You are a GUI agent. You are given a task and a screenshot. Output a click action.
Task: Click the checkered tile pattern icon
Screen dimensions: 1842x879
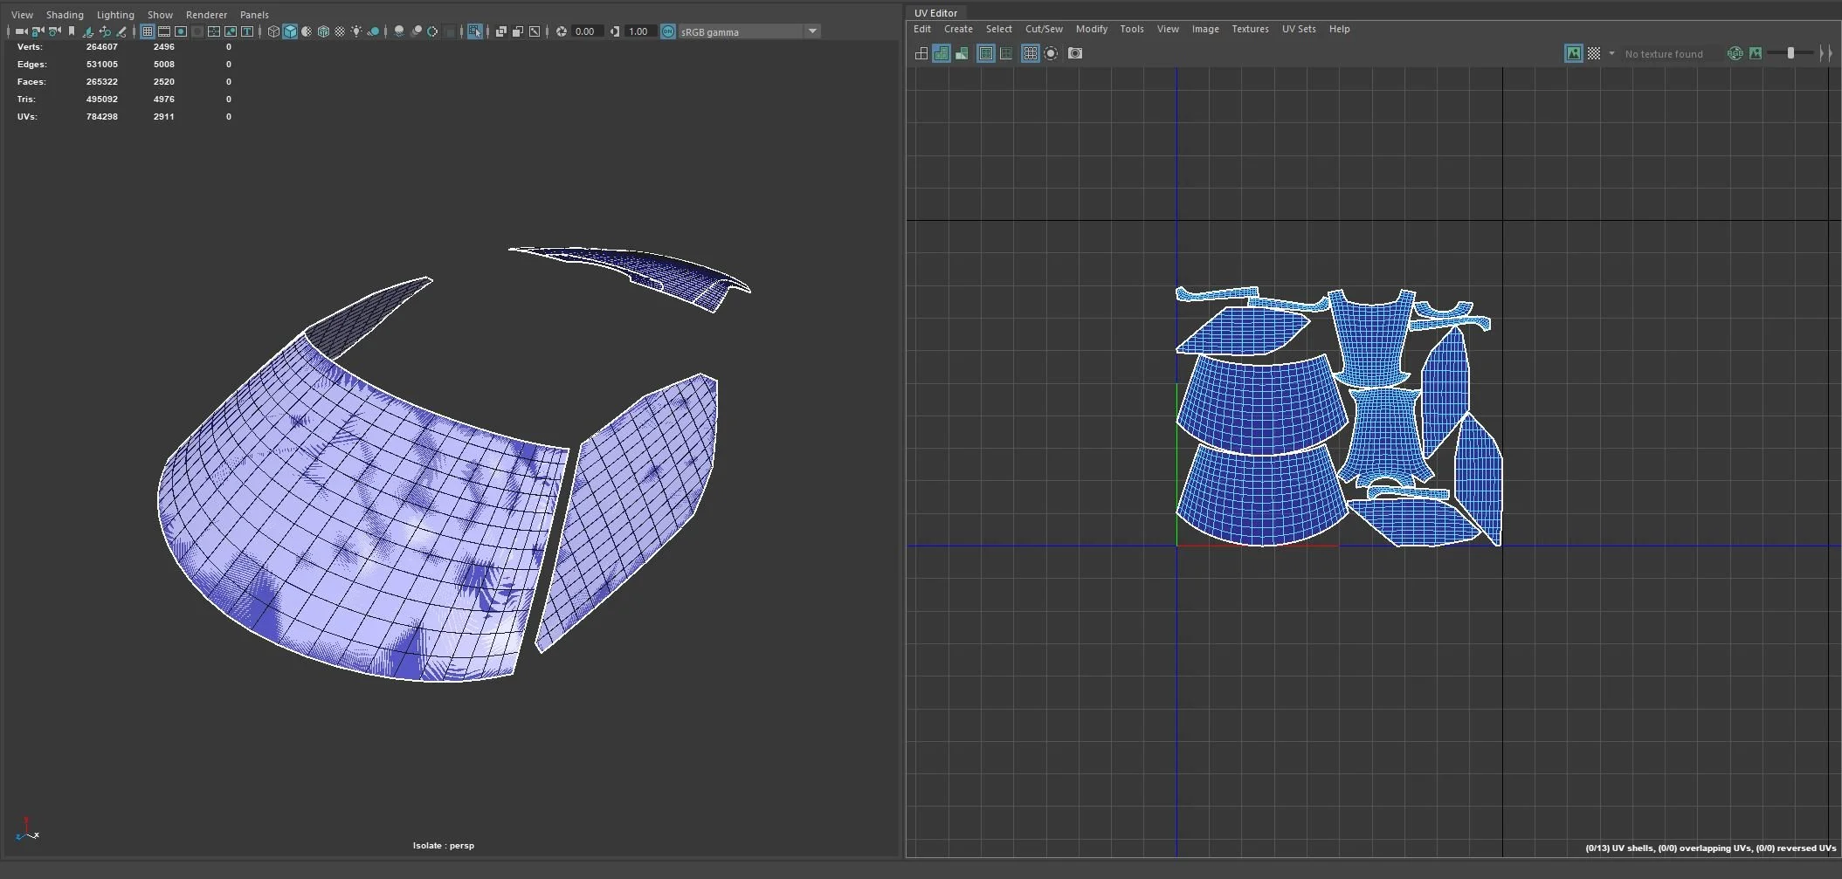pos(1594,53)
